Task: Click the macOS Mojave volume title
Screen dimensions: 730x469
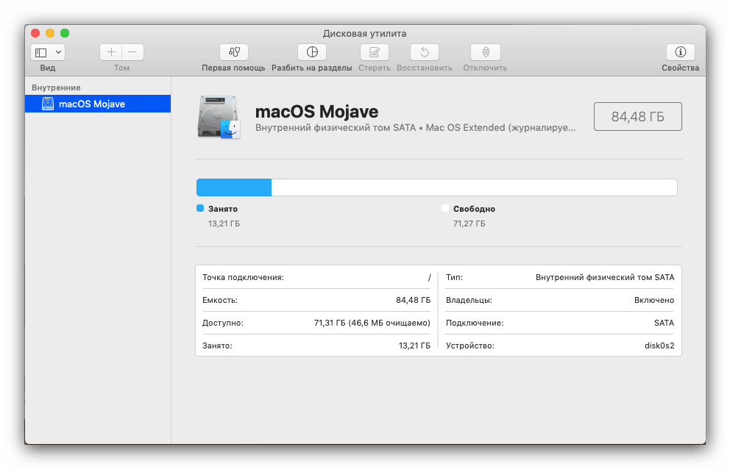Action: point(316,112)
